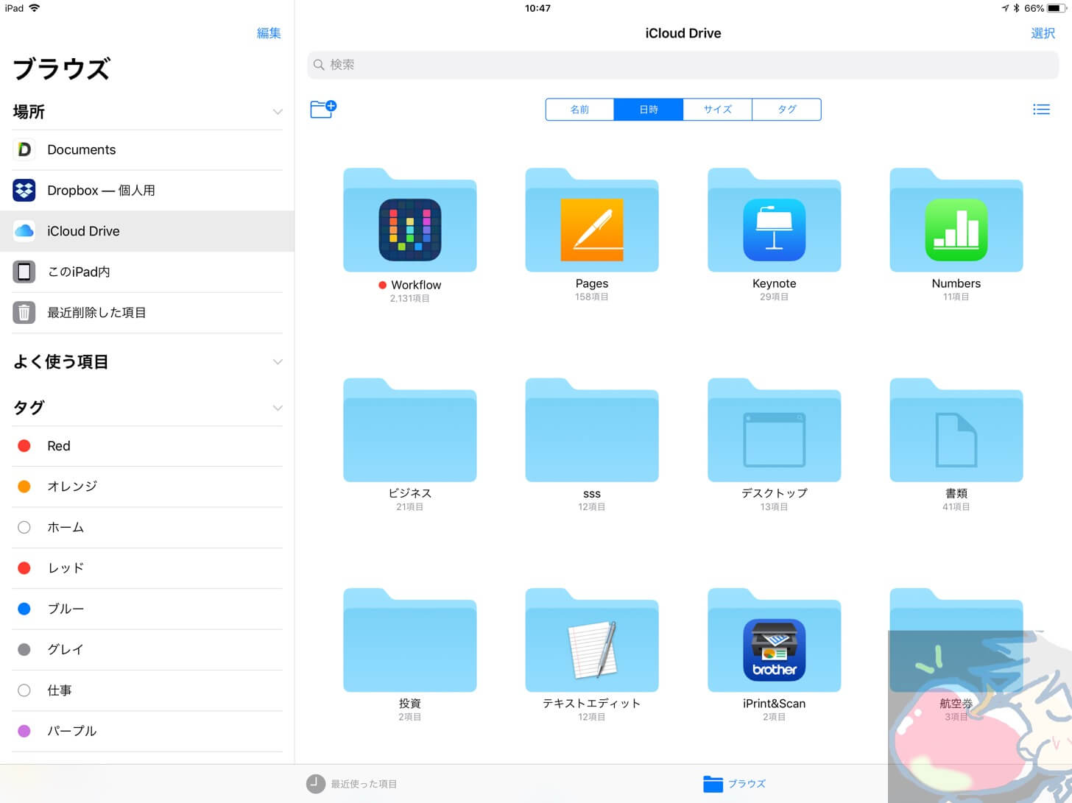Open the Numbers folder
1072x803 pixels.
tap(956, 221)
